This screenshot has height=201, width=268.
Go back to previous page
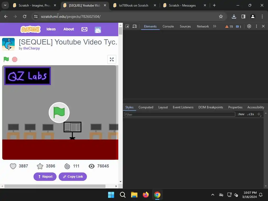6,16
